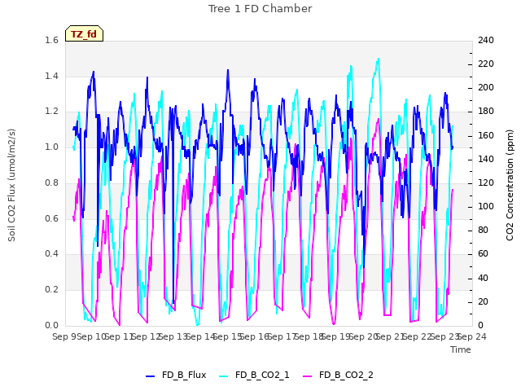Click the CO2 Concentration axis label
The image size is (521, 391).
click(510, 185)
